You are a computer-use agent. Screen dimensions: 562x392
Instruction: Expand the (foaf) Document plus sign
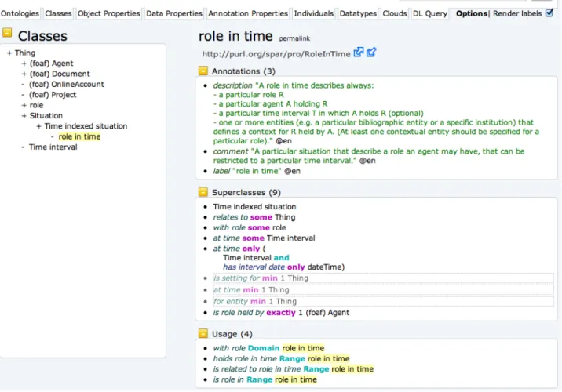point(24,74)
